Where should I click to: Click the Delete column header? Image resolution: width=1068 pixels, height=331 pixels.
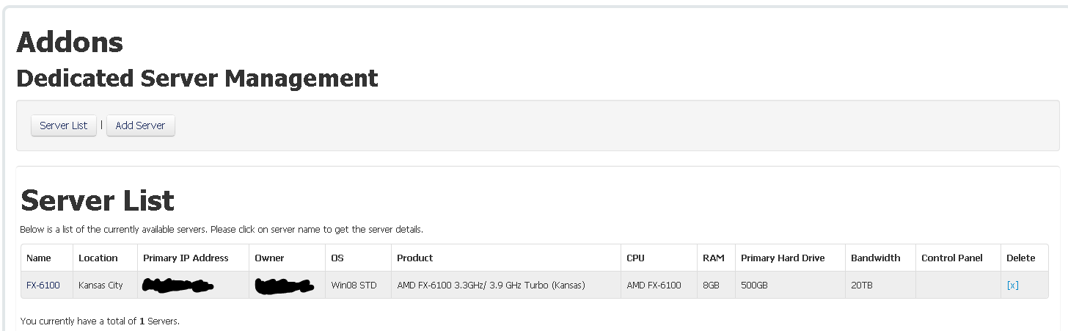click(x=1021, y=258)
